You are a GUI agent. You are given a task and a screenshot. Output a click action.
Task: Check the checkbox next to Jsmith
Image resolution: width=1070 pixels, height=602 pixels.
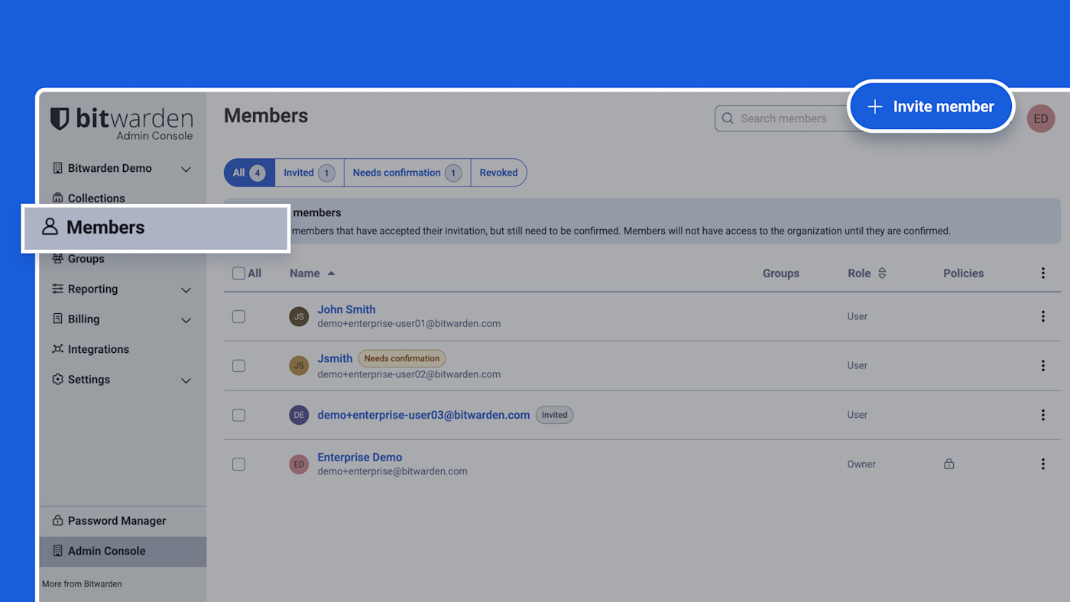(238, 365)
